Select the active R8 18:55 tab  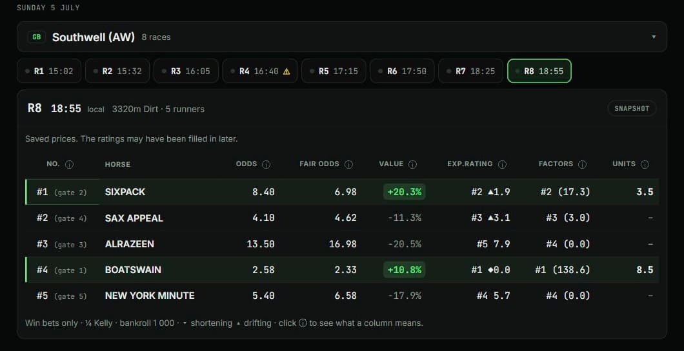click(x=539, y=71)
